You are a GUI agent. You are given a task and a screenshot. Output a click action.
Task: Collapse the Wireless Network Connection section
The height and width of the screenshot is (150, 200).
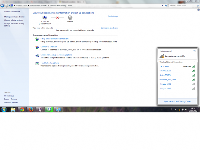194,62
